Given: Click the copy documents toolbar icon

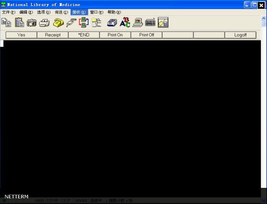Looking at the screenshot, I should (6, 23).
